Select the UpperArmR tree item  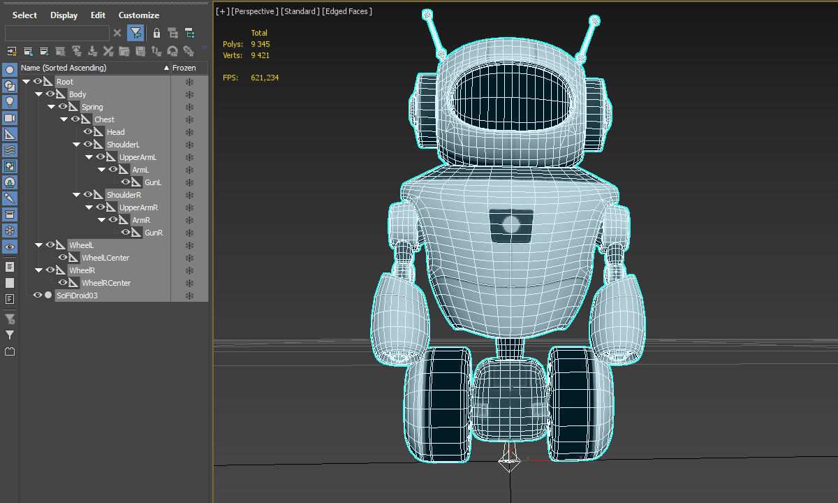tap(138, 207)
